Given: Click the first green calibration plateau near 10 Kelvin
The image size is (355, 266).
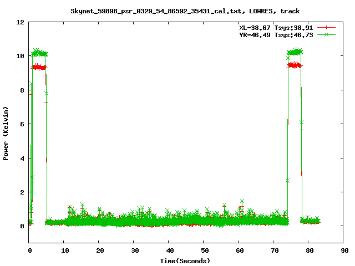Looking at the screenshot, I should 39,53.
